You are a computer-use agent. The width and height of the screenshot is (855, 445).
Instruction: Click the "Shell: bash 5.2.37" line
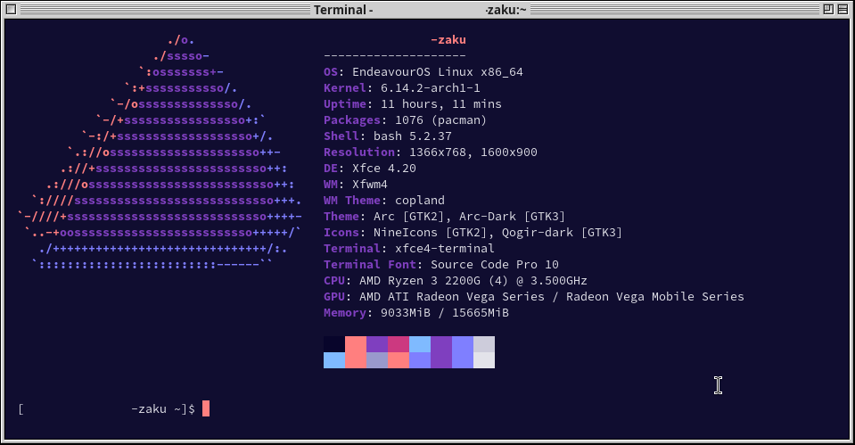388,136
